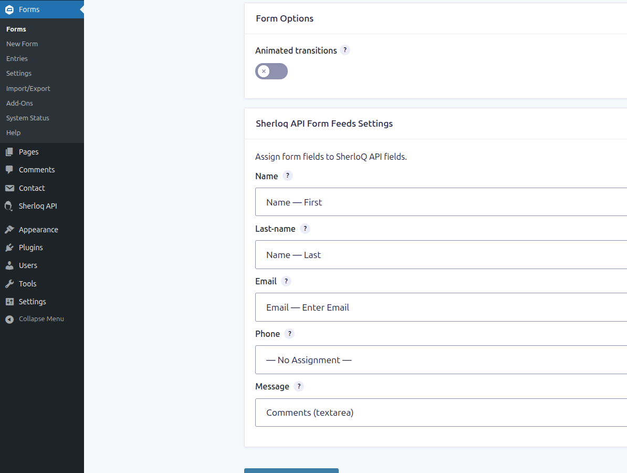Go to Entries in Forms submenu
This screenshot has width=627, height=473.
point(17,58)
